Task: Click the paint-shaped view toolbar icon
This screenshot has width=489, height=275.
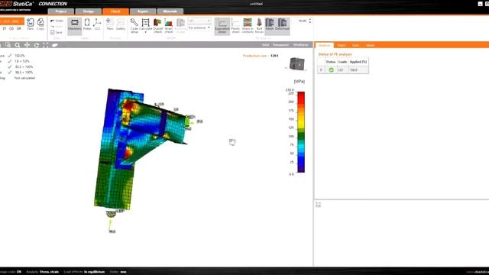Action: [55, 45]
